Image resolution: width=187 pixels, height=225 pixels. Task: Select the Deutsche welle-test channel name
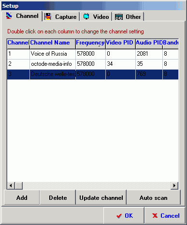pos(53,74)
